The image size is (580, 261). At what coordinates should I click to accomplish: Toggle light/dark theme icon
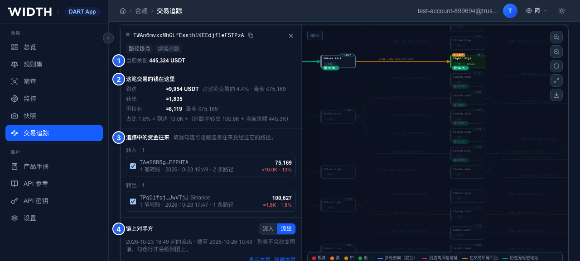(x=562, y=11)
